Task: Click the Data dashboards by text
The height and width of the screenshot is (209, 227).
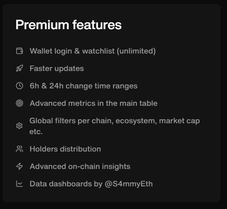Action: [66, 184]
